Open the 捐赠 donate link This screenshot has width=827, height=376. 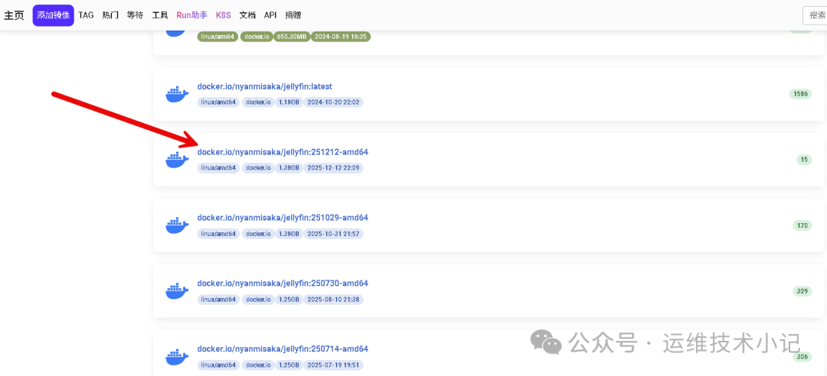(x=293, y=15)
